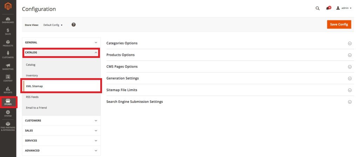Open the admin account dropdown
Viewport: 359px width, 157px height.
[x=344, y=8]
